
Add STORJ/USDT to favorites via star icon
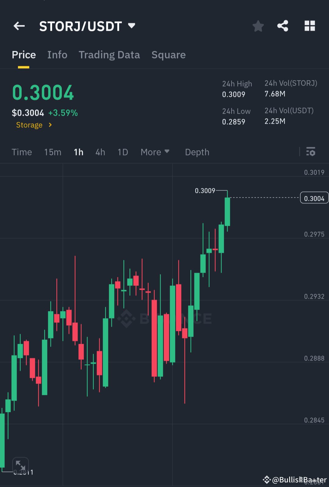click(x=258, y=26)
